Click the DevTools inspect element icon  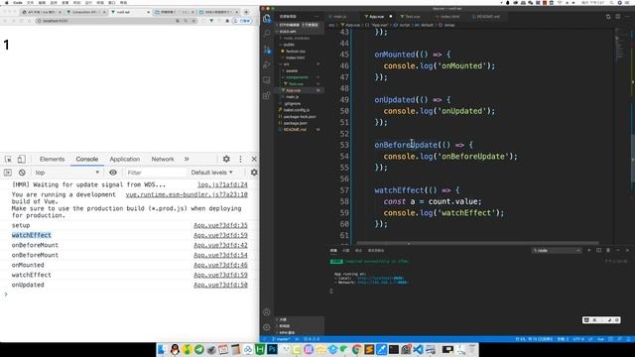coord(8,159)
